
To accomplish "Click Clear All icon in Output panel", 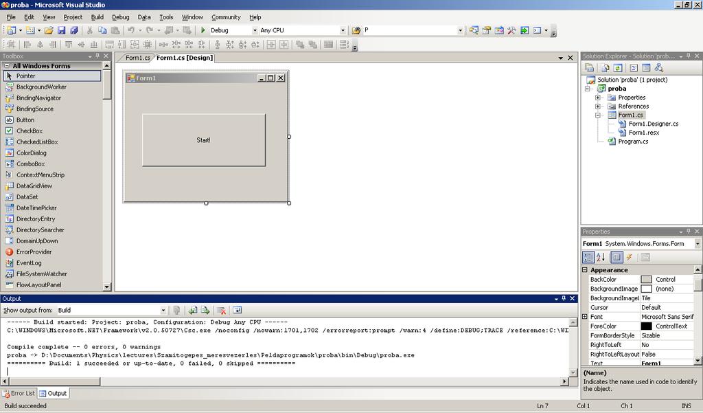I will pyautogui.click(x=222, y=310).
